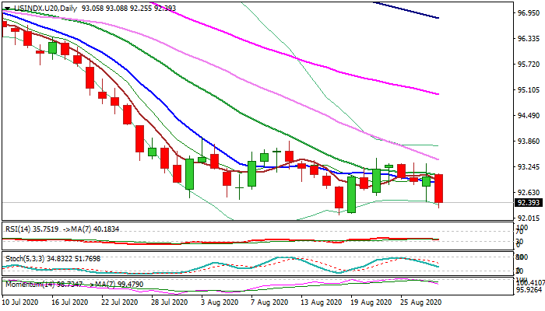Click the 28 Jul 2020 date label
Image resolution: width=545 pixels, height=311 pixels.
pyautogui.click(x=167, y=301)
